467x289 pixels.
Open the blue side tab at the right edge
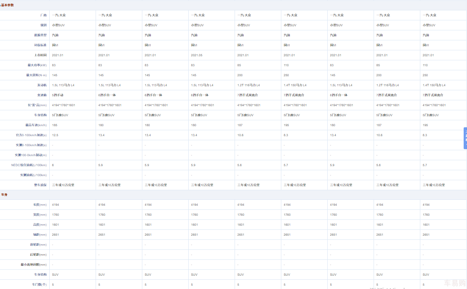coord(465,138)
